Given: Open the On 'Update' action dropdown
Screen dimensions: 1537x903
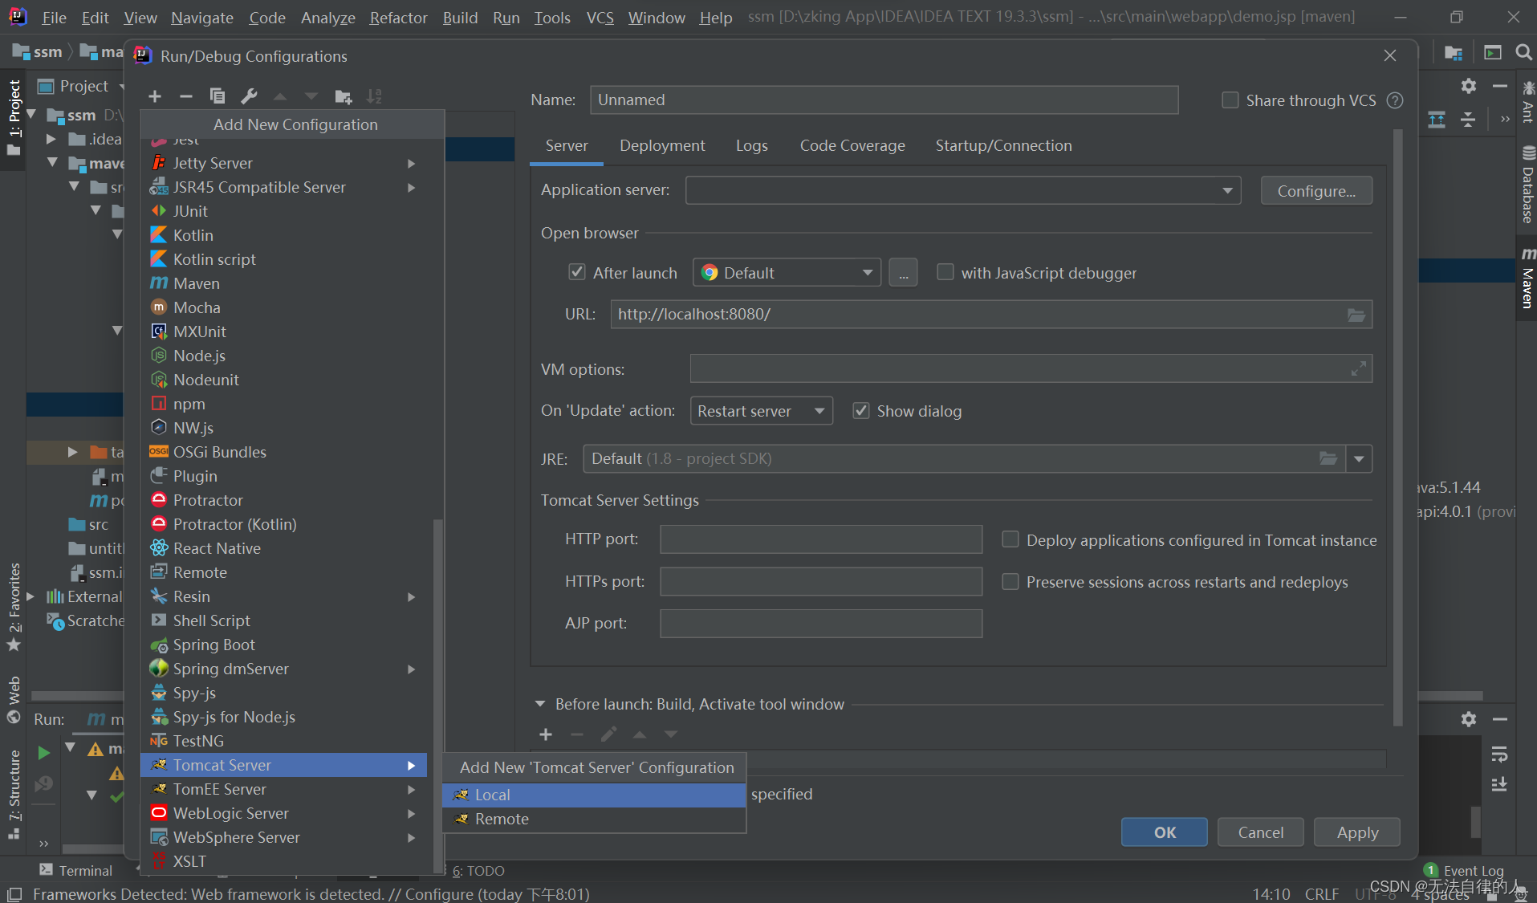Looking at the screenshot, I should click(819, 410).
